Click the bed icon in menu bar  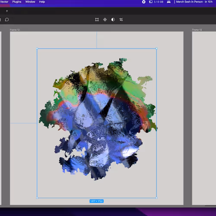point(168,2)
